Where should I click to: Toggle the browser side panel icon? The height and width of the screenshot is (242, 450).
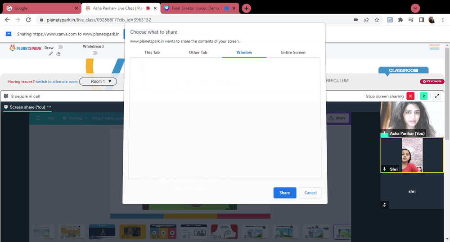(422, 20)
